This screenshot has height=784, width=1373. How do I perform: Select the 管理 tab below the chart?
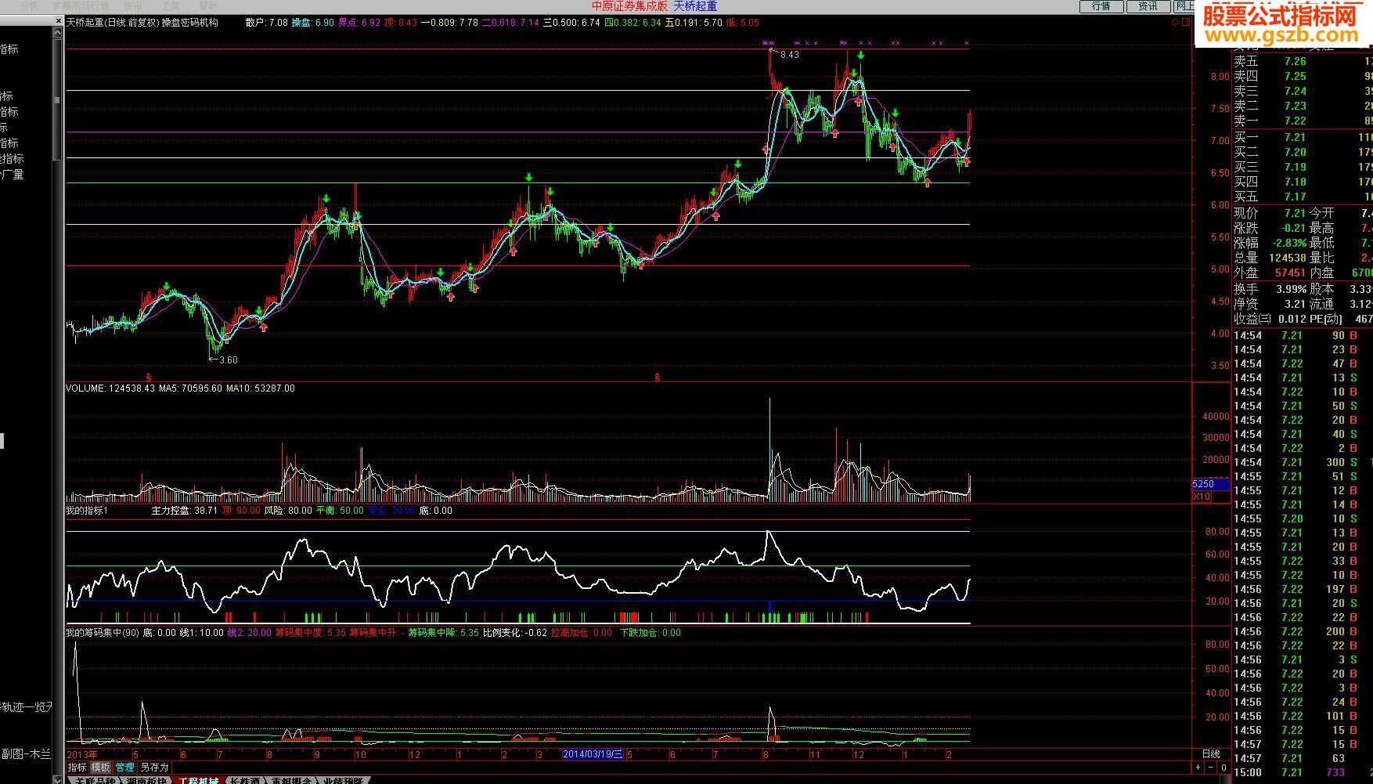[124, 768]
